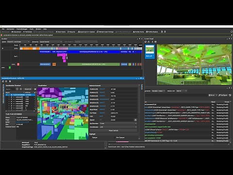Toggle checkbox of second instance row

[12, 99]
